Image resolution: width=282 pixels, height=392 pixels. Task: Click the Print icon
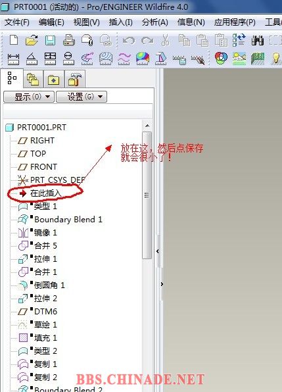tap(68, 40)
